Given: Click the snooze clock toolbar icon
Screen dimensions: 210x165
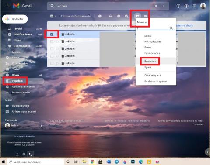Looking at the screenshot, I should 119,16.
